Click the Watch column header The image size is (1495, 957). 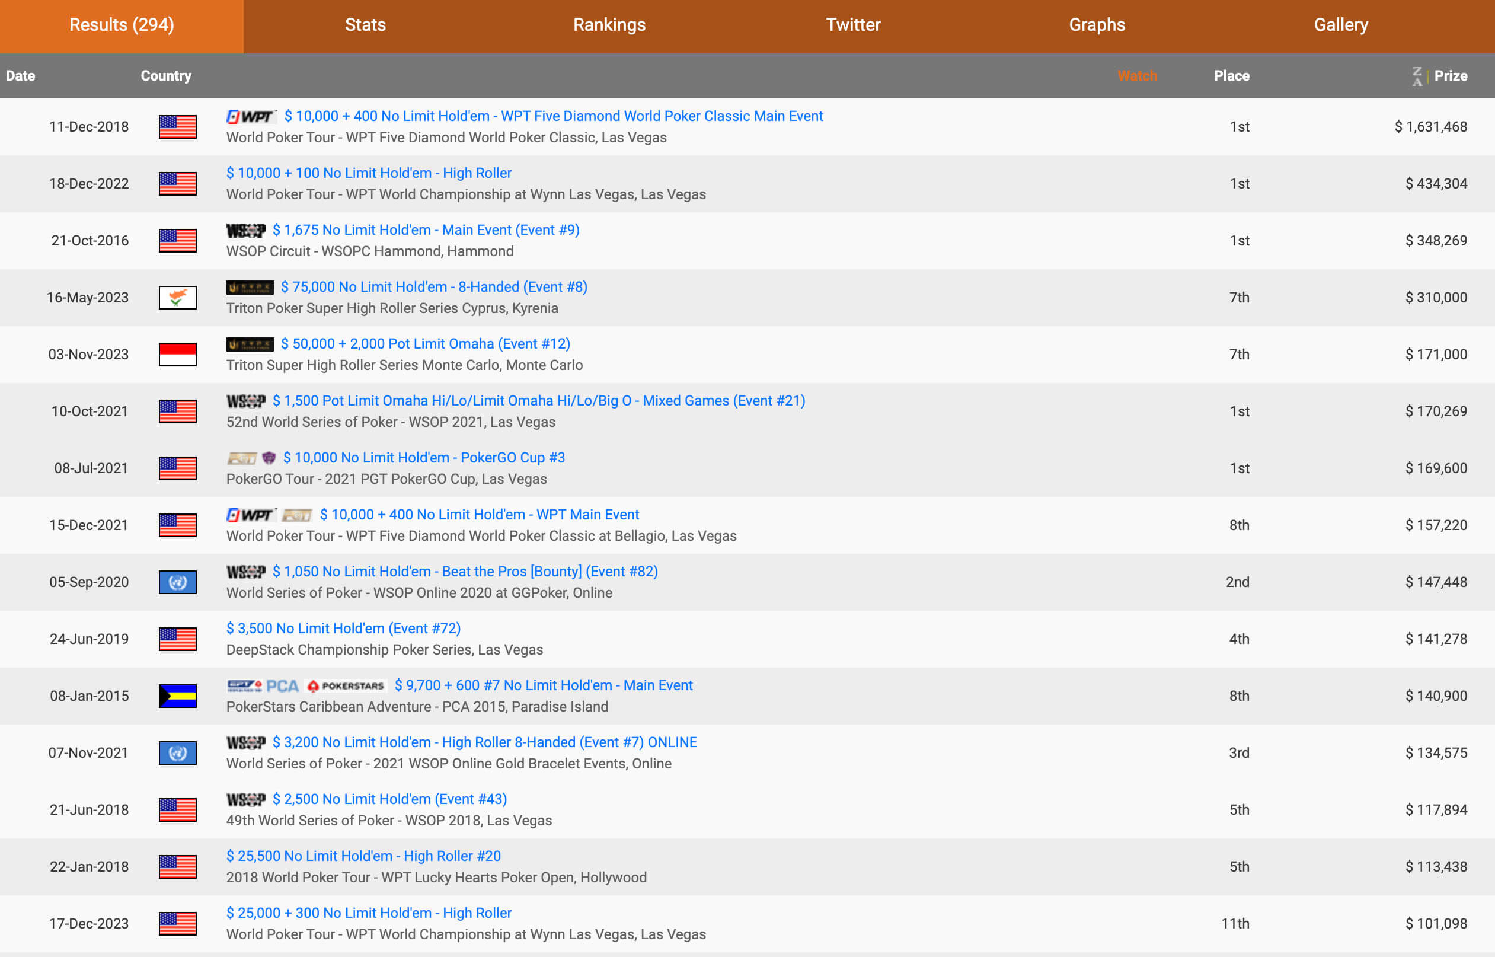[x=1136, y=76]
